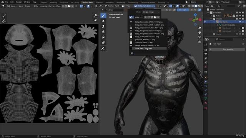Image resolution: width=246 pixels, height=138 pixels.
Task: Open the Material properties tab
Action: coord(206,103)
